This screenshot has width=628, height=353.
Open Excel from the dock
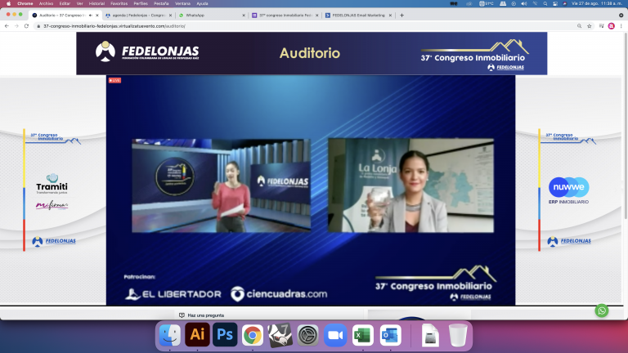(x=363, y=335)
